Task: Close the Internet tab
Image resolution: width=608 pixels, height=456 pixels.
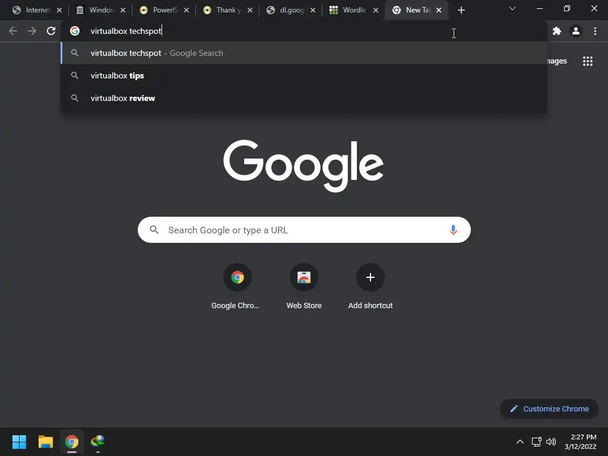Action: [59, 10]
